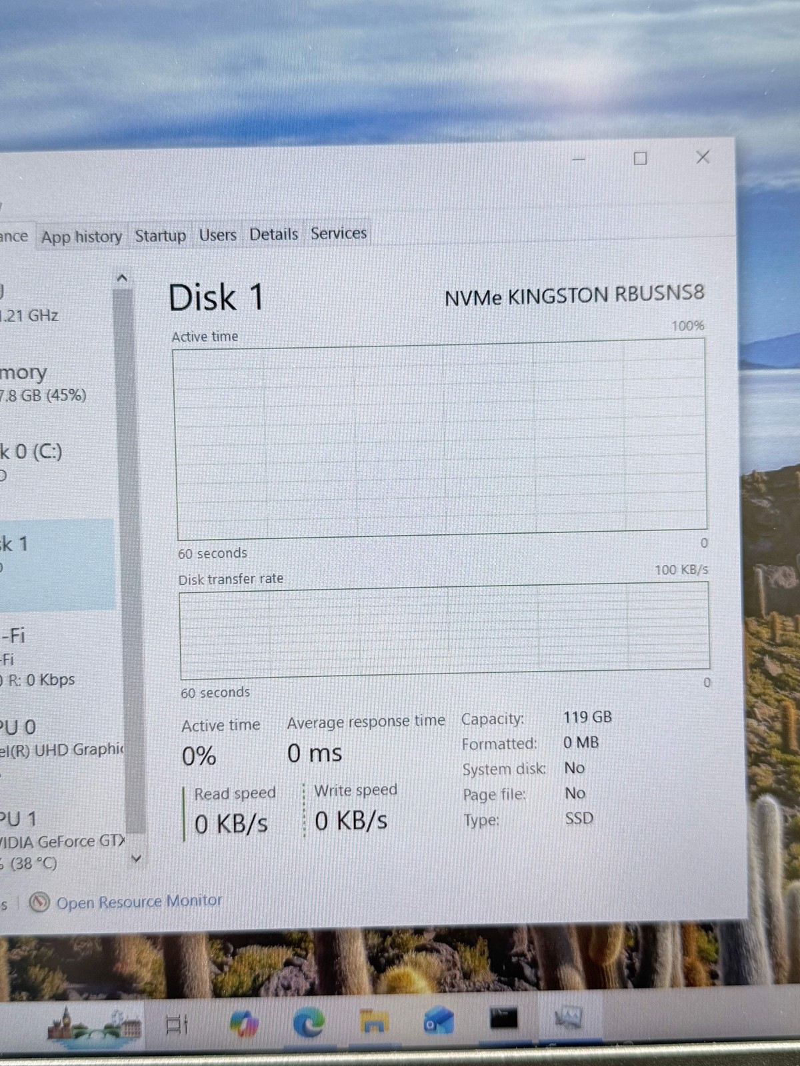
Task: Click the 100 KB/s graph scale label
Action: point(681,570)
